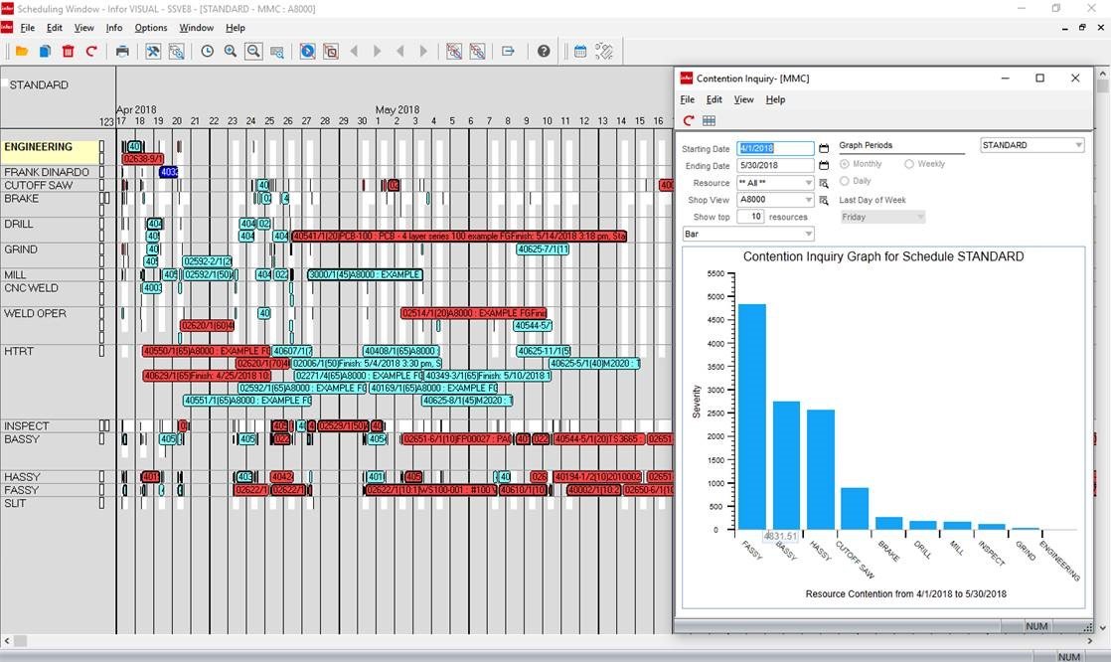This screenshot has width=1111, height=662.
Task: Toggle the small box beside HTRT resource
Action: 102,351
